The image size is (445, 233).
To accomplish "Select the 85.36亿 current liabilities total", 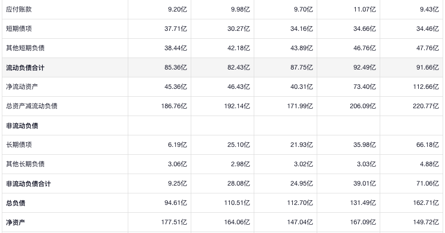I will 176,68.
